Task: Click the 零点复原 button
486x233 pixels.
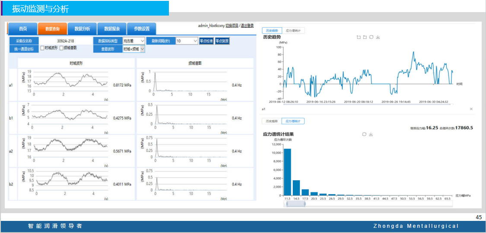Action: 222,41
